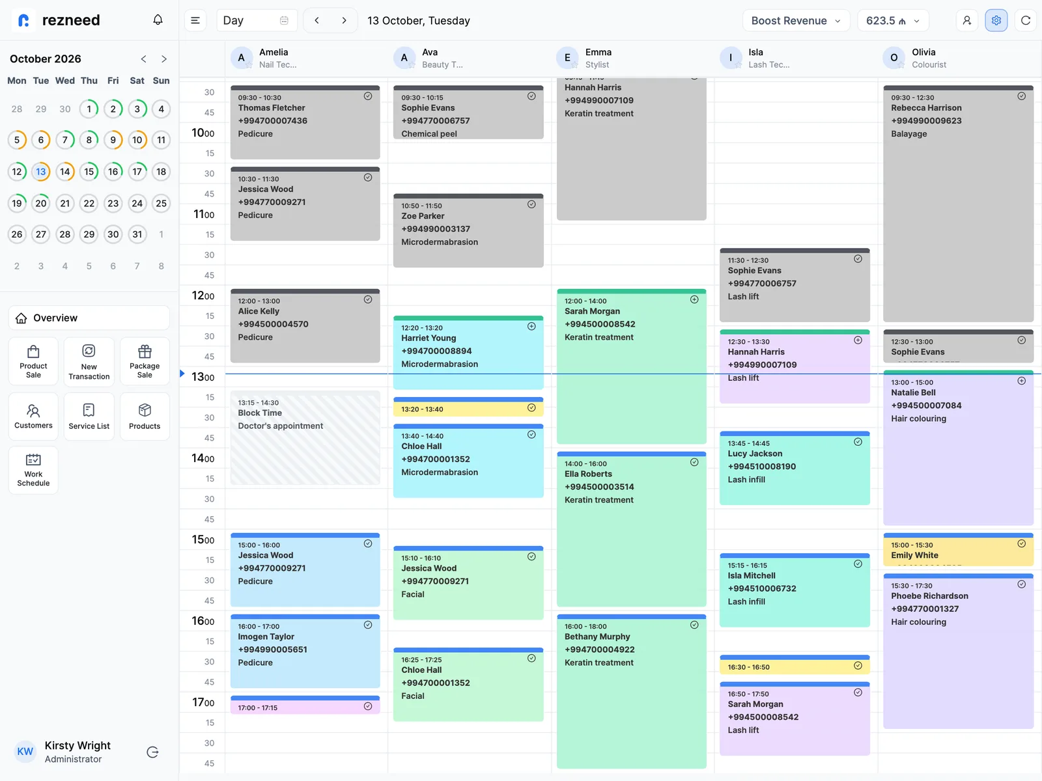The image size is (1042, 781).
Task: Open Sarah Morgan 16:50 Lash lift appointment
Action: [795, 719]
